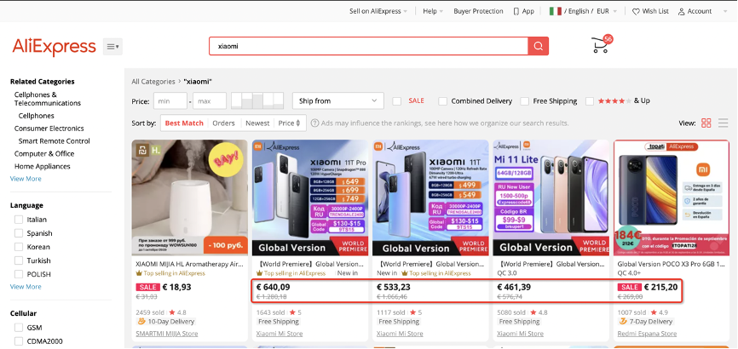
Task: Click the 10-Day Delivery badge icon
Action: (141, 322)
